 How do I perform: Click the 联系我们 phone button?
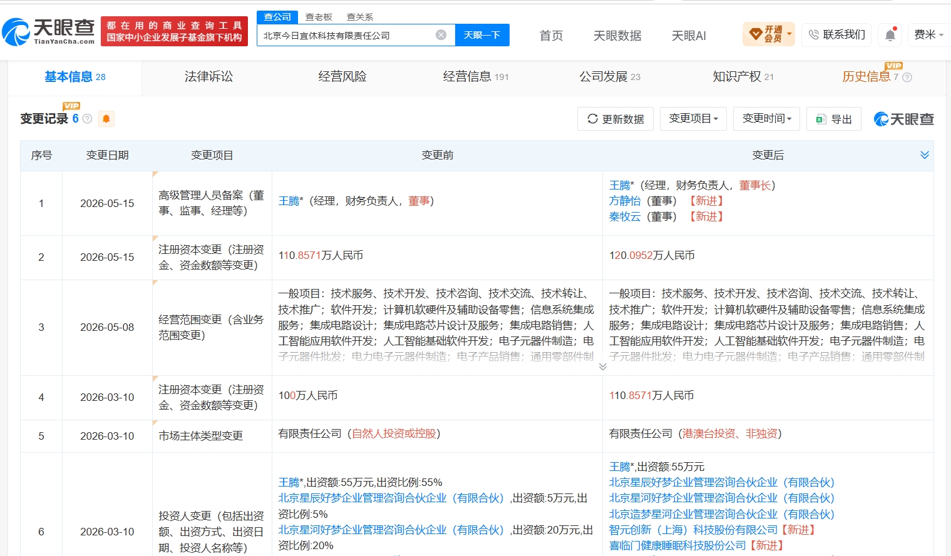[x=836, y=35]
